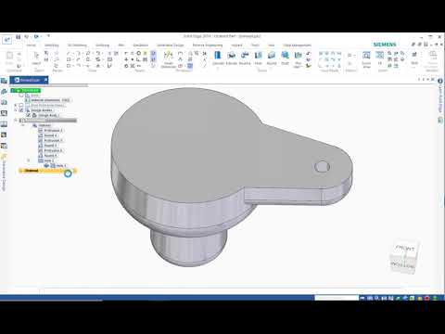Open the Simulation ribbon tab
Image resolution: width=445 pixels, height=334 pixels.
coord(141,45)
